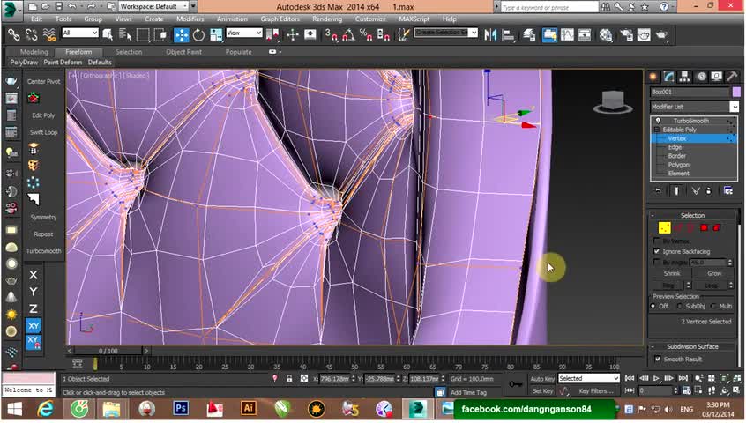Image resolution: width=746 pixels, height=423 pixels.
Task: Toggle the Ignore Backfacing checkbox
Action: 657,251
